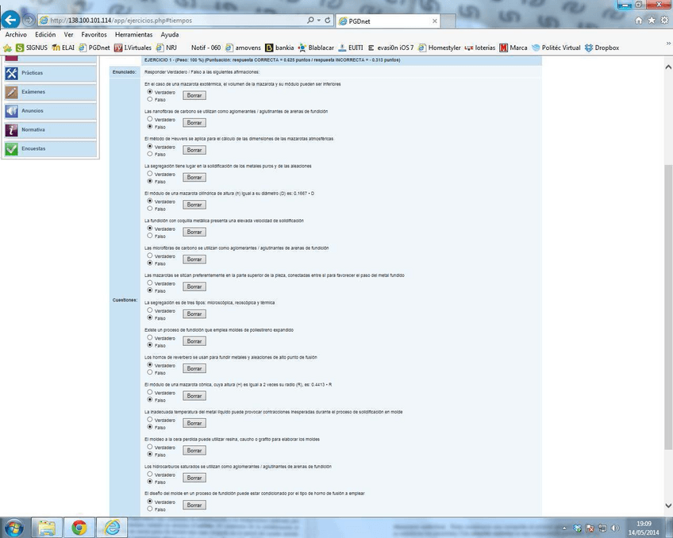Click the scrollbar up arrow
The image size is (673, 538).
click(668, 67)
